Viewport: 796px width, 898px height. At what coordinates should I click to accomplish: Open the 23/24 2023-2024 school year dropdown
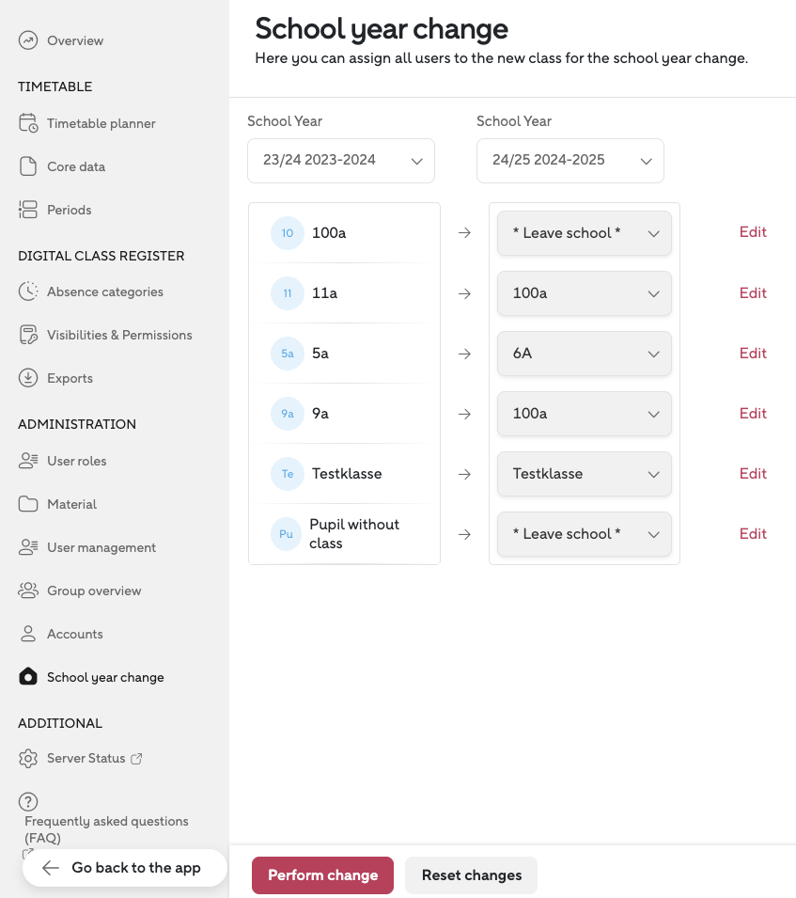tap(341, 161)
